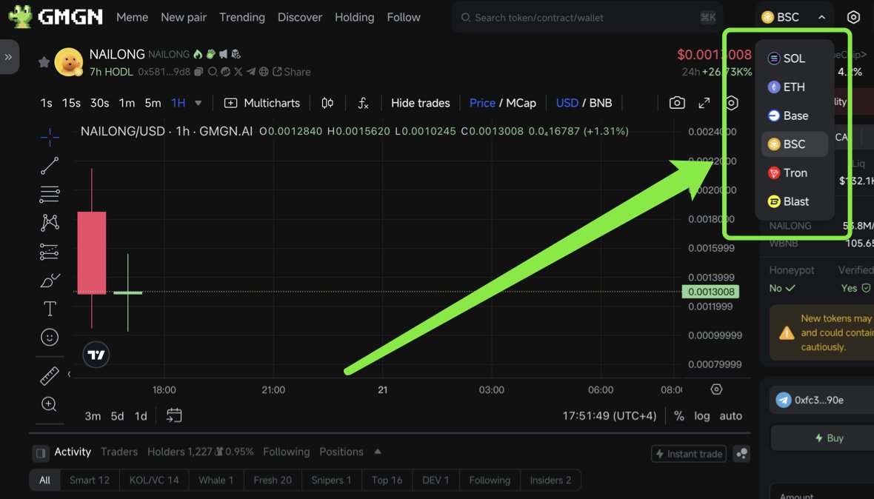Screen dimensions: 874x499
Task: Open the X (Twitter) link for NAILONG
Action: 238,72
